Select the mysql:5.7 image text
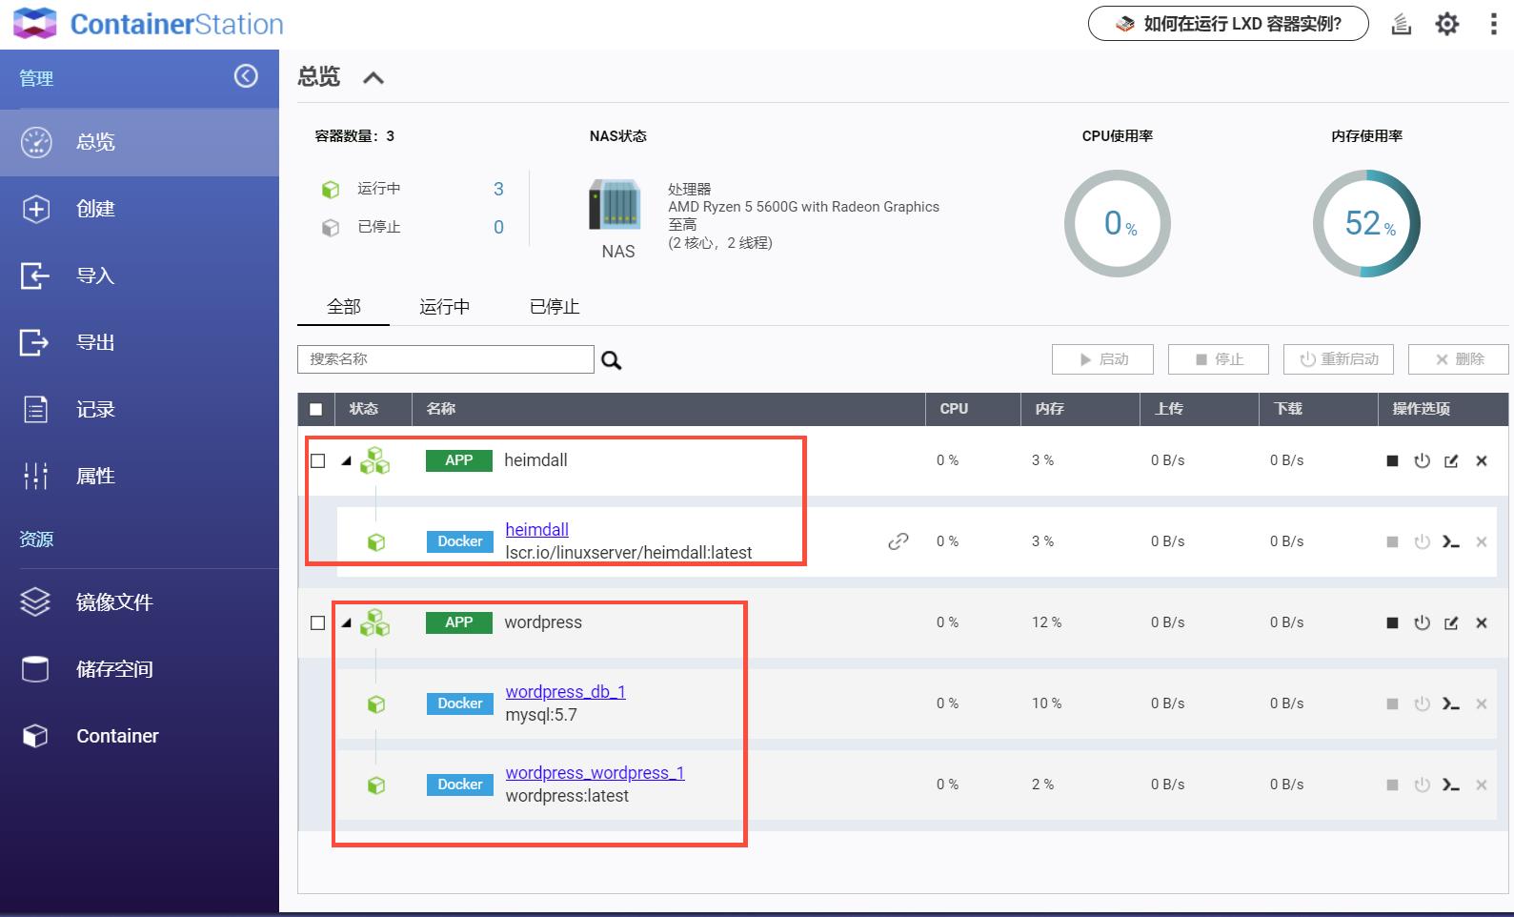Image resolution: width=1514 pixels, height=917 pixels. [x=541, y=715]
